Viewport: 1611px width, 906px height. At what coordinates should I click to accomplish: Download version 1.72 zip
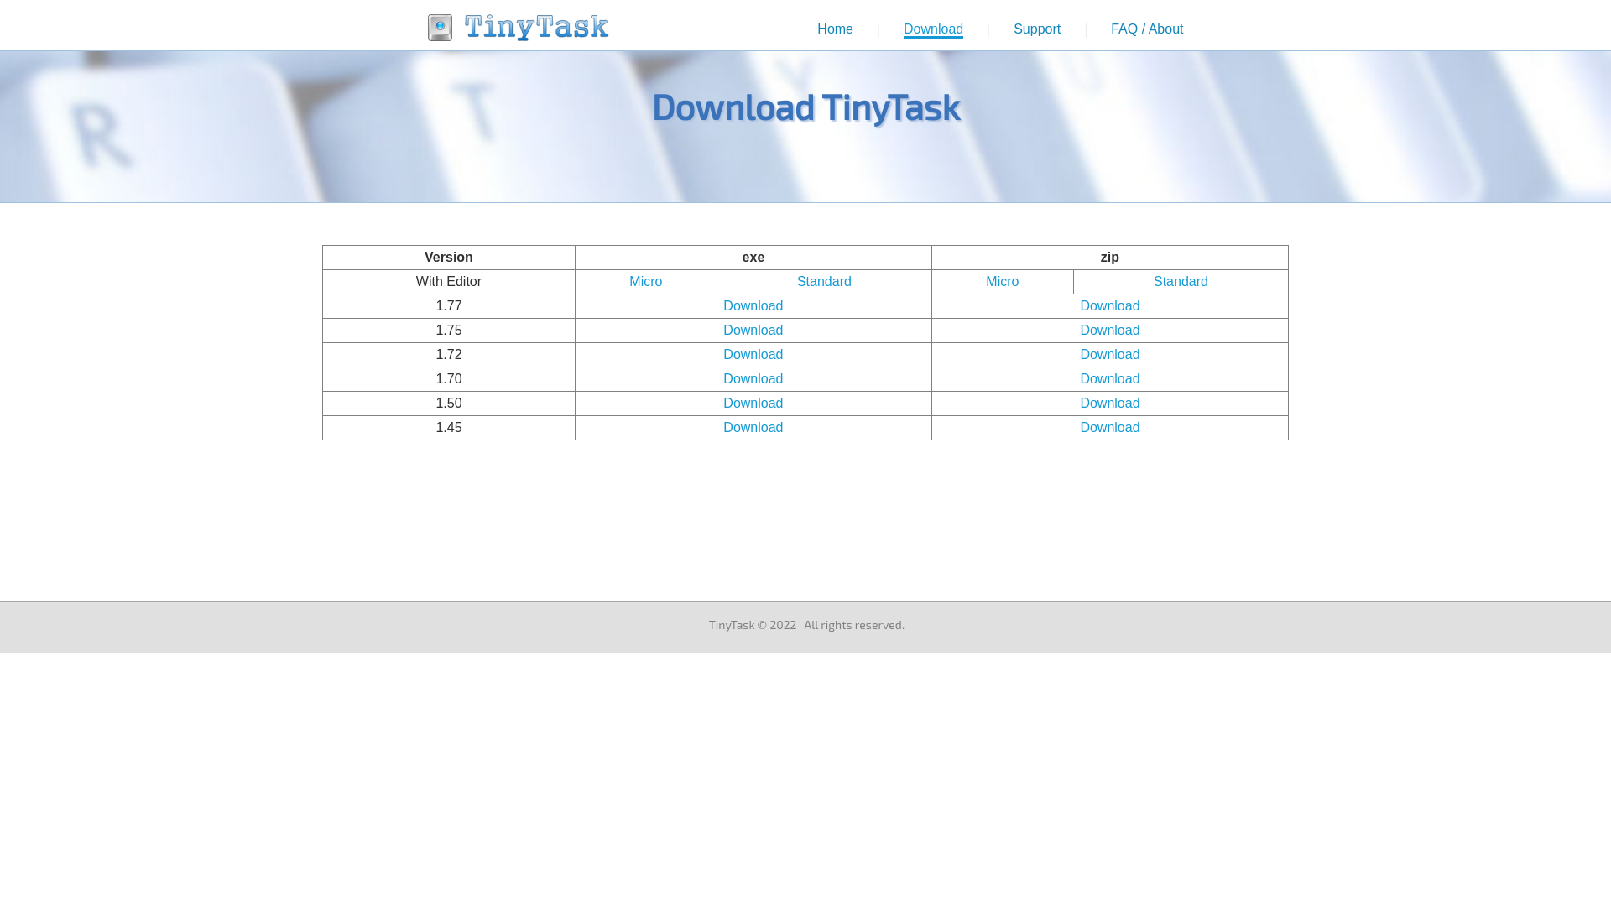1110,355
